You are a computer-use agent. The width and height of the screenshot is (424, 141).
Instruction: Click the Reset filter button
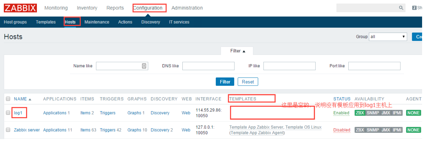tap(248, 82)
